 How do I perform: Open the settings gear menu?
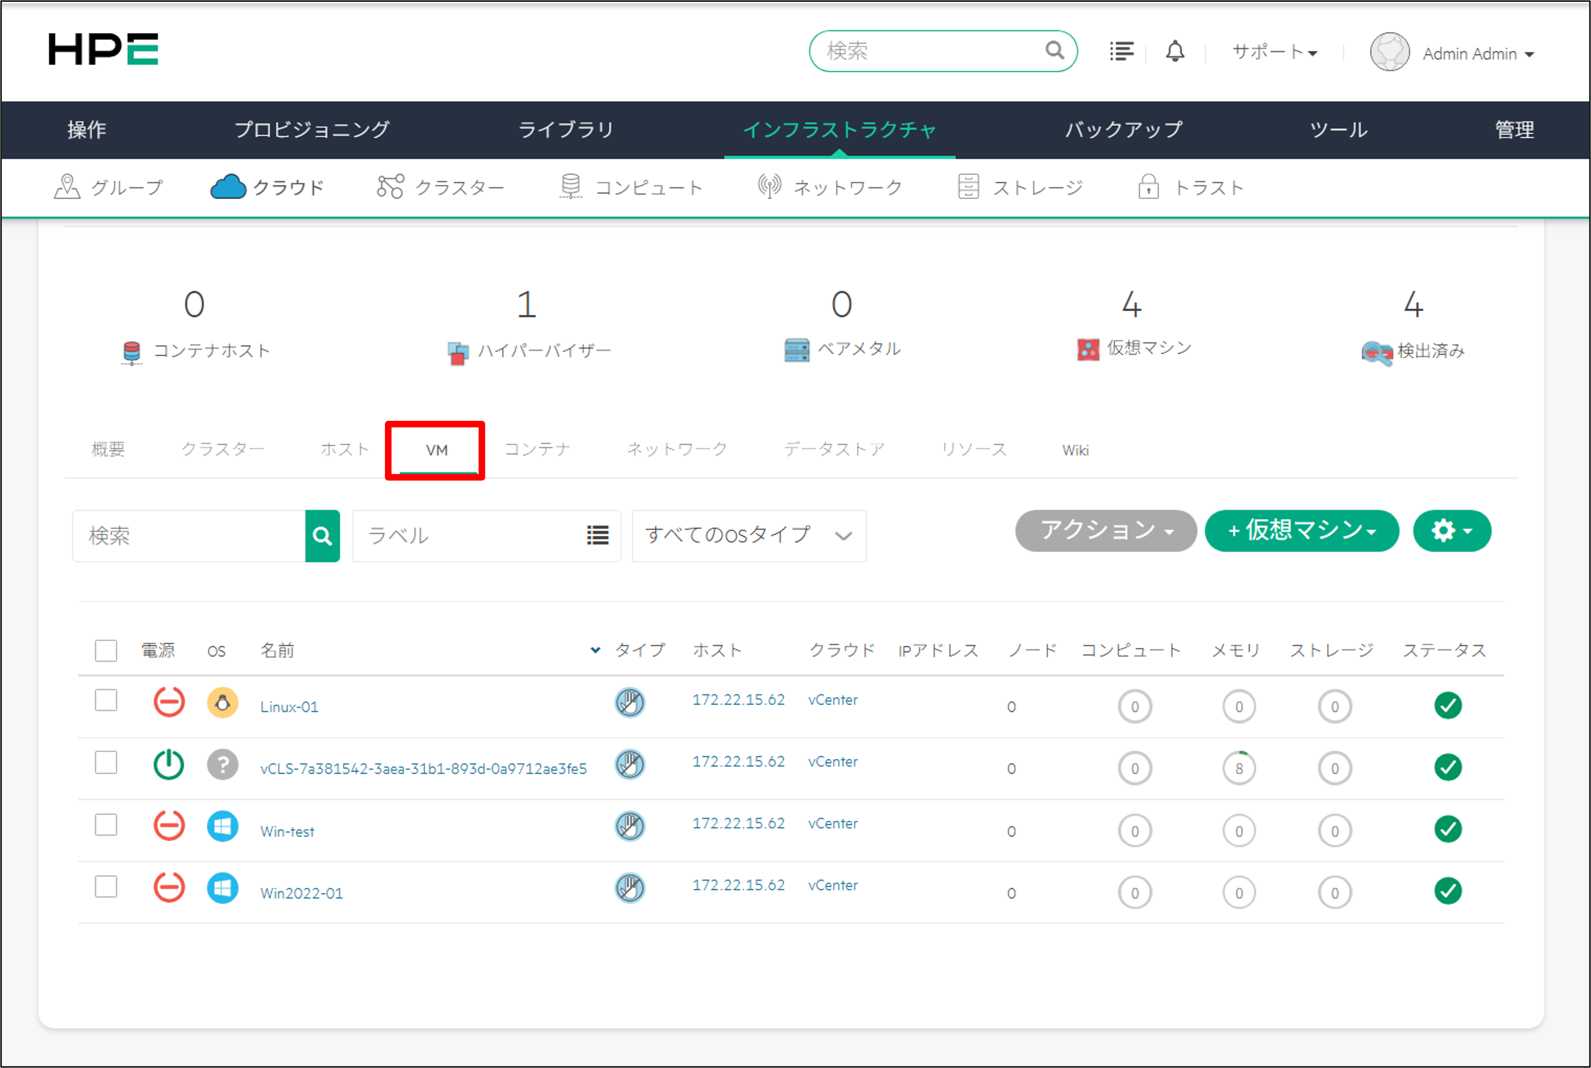(x=1451, y=530)
